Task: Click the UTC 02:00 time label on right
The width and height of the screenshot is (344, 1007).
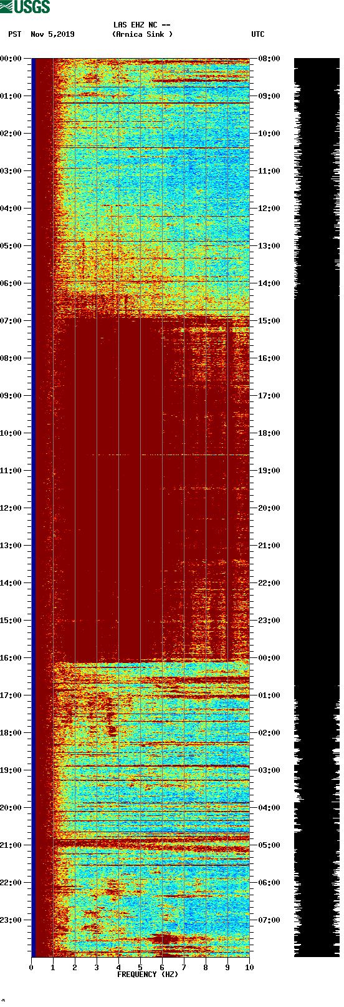Action: [x=269, y=733]
